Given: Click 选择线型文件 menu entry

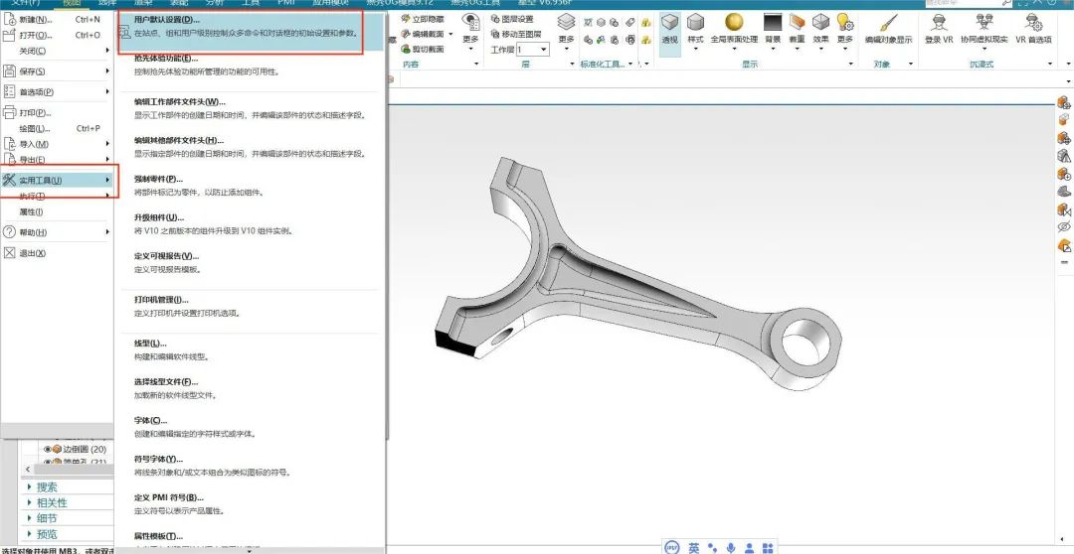Looking at the screenshot, I should [250, 388].
